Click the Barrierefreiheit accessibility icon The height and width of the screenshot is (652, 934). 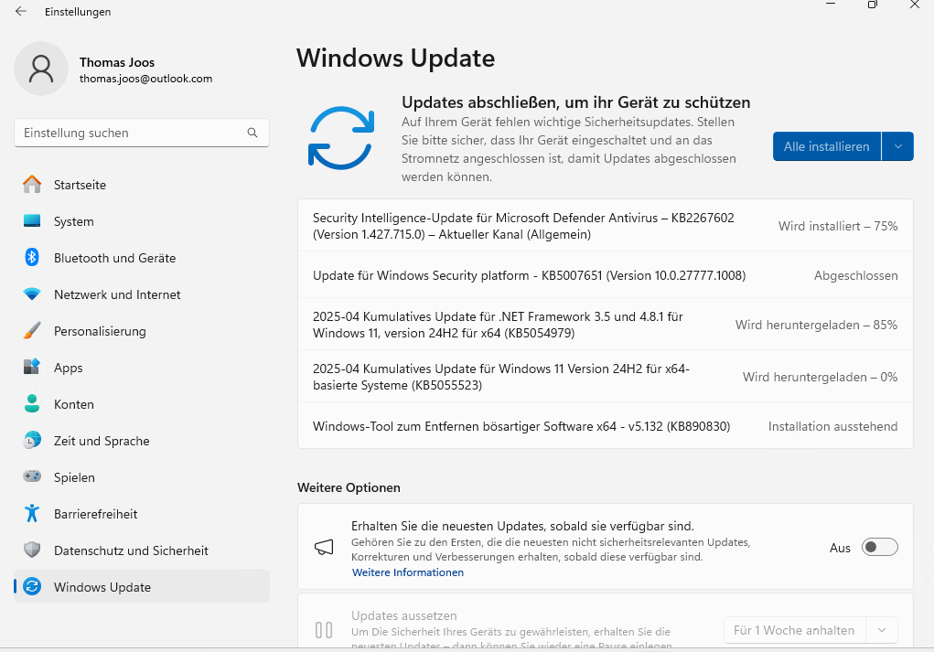32,514
